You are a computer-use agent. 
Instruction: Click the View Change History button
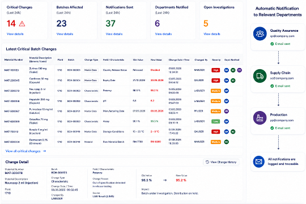221,162
